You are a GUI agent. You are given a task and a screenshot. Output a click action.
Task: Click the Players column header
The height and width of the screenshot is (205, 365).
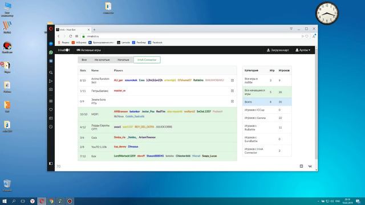[x=118, y=71]
